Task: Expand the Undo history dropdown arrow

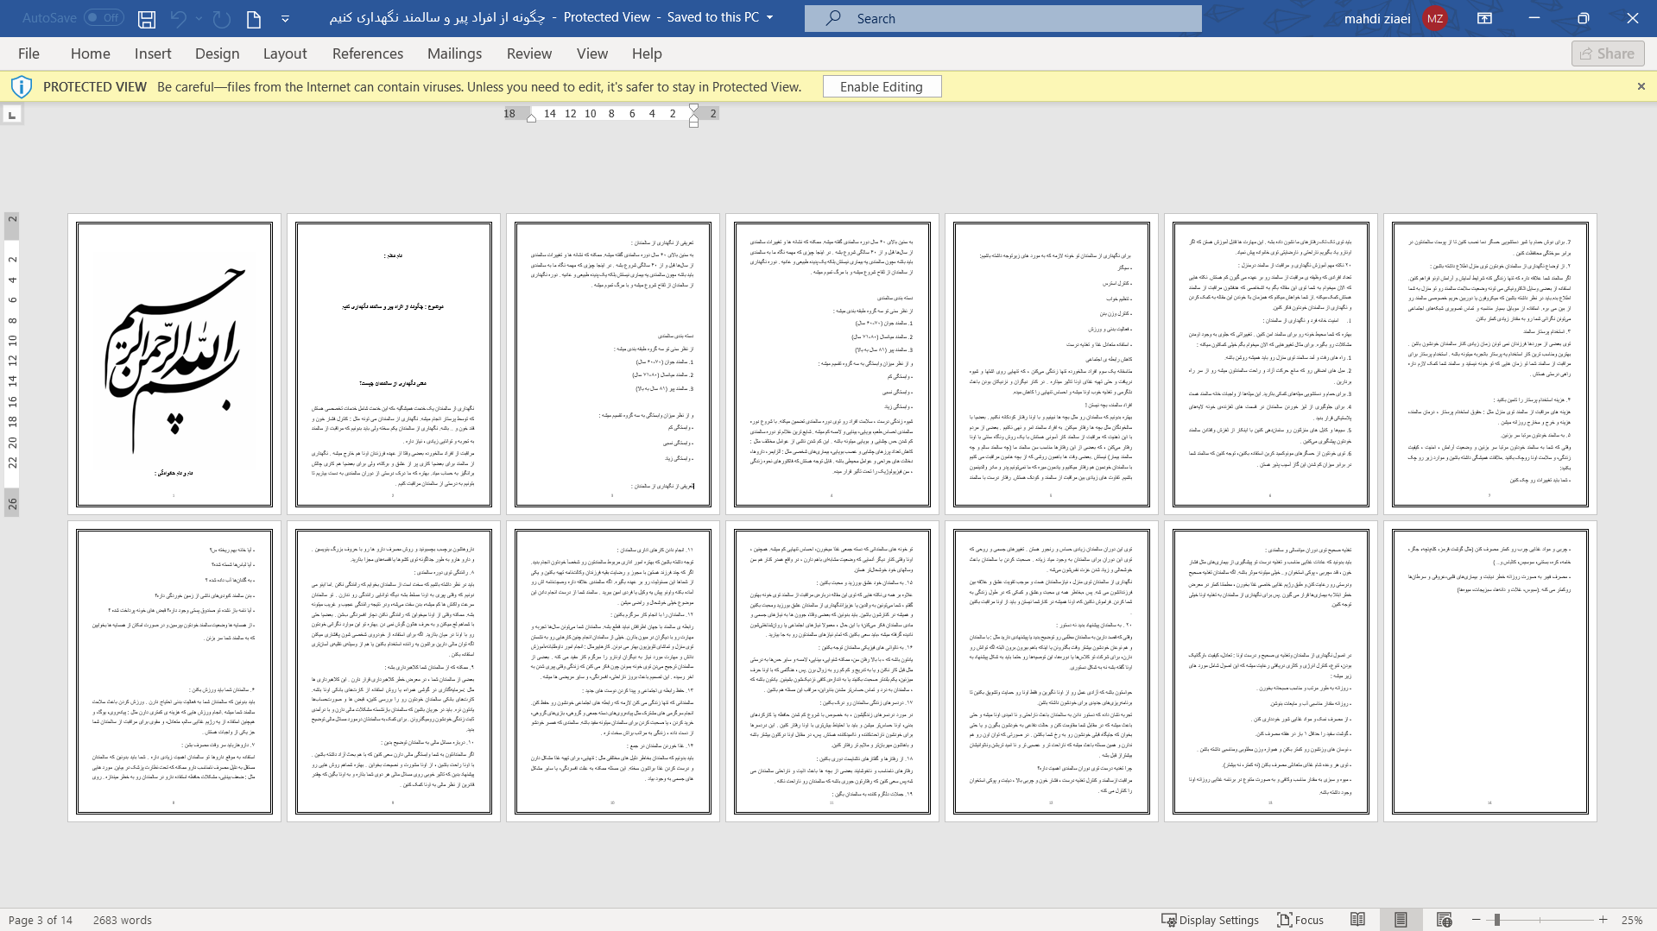Action: pos(199,18)
